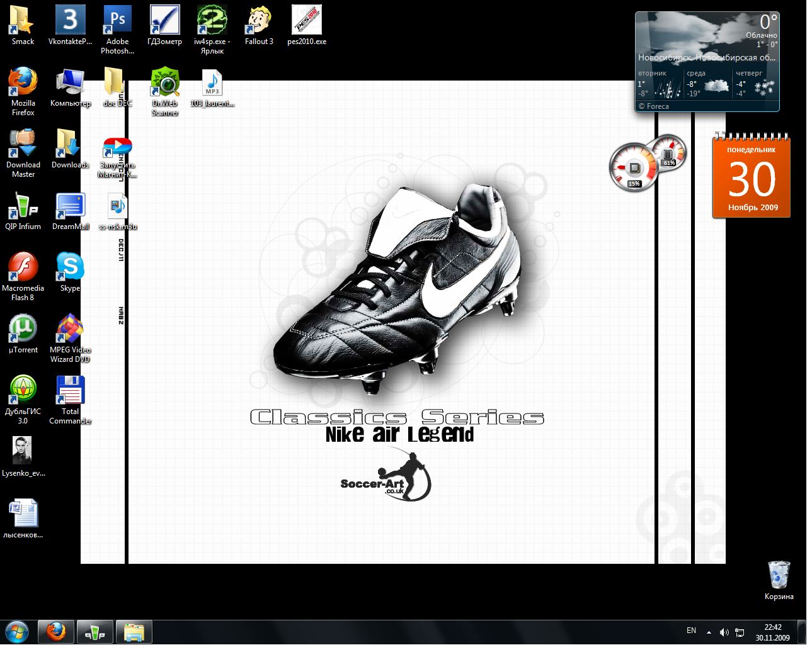812x667 pixels.
Task: Click the Запустить Магнит-К... shortcut
Action: point(117,157)
